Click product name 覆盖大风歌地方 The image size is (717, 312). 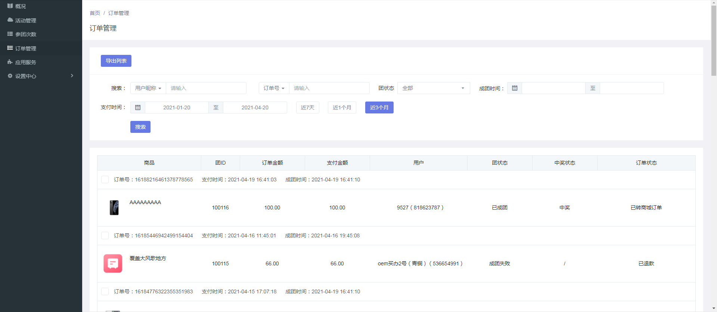(148, 258)
